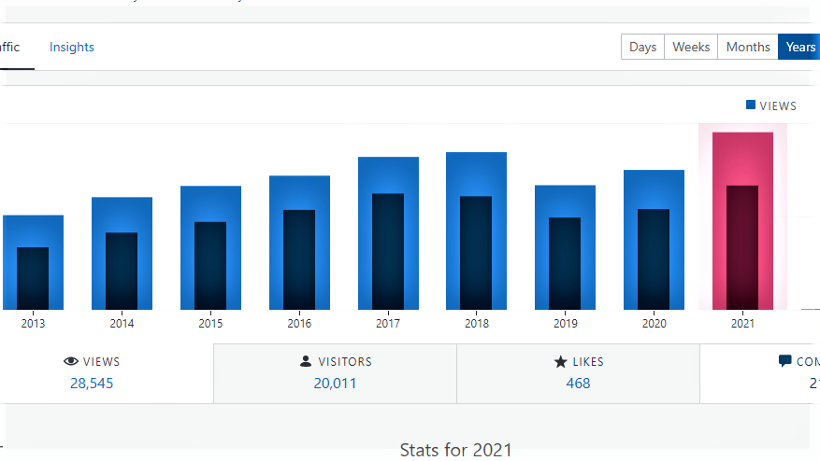Screen dimensions: 820x461
Task: Click the star icon beside Likes
Action: pos(561,362)
